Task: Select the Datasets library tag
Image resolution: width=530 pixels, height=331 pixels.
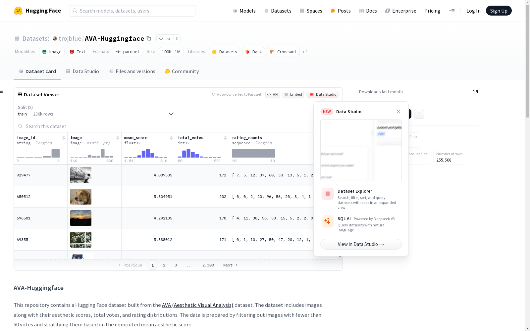Action: point(225,52)
